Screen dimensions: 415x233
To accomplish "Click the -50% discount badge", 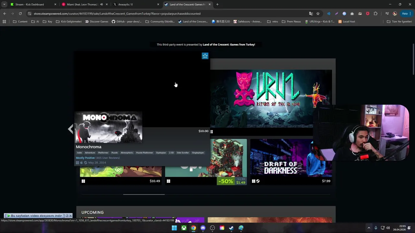I will point(226,181).
